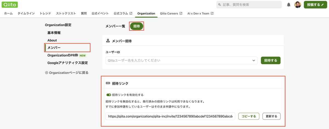Click the Qiita logo

(10, 5)
